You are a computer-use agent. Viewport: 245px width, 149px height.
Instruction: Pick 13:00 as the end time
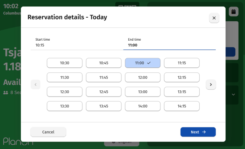(143, 92)
